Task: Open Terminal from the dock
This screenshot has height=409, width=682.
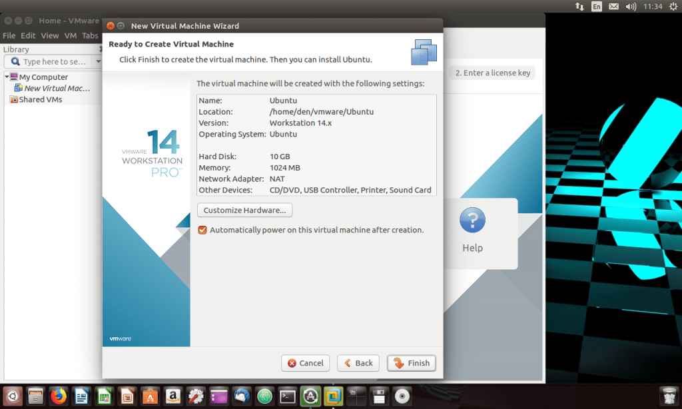Action: [x=288, y=396]
